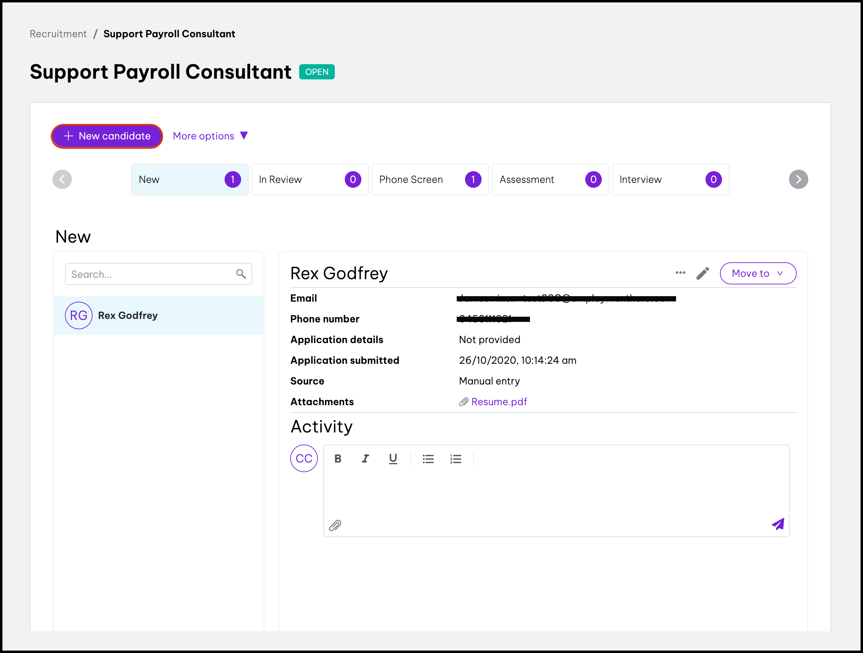Click the New candidate button
Viewport: 863px width, 653px height.
point(107,136)
